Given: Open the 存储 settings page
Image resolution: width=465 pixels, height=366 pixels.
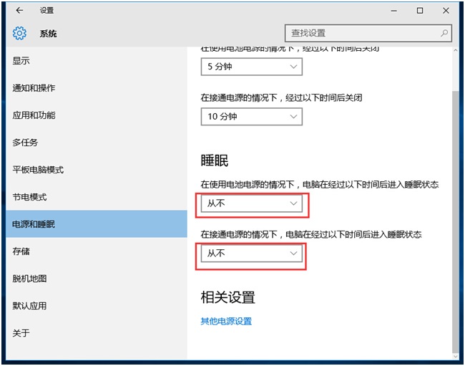Looking at the screenshot, I should (x=21, y=251).
